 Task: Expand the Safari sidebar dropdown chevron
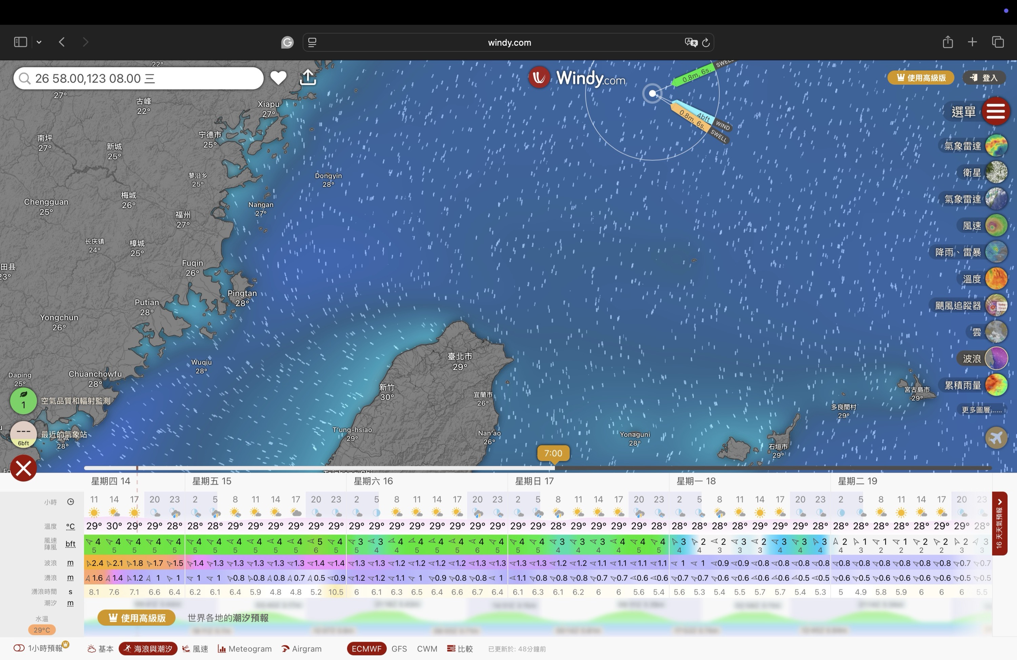pos(39,42)
